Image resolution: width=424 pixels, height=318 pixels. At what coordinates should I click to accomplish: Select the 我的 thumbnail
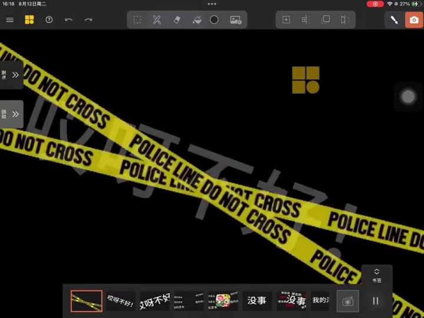320,301
